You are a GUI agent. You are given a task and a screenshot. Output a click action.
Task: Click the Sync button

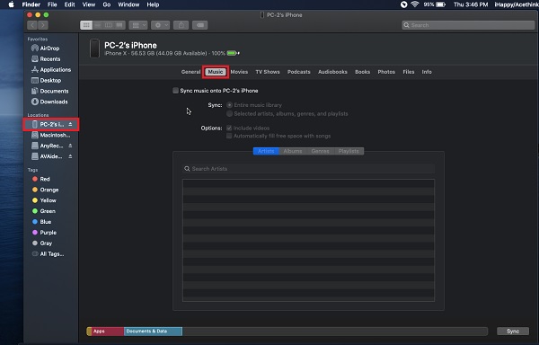point(513,332)
